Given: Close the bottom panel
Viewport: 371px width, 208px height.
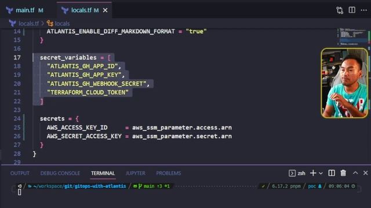Looking at the screenshot, I should (366, 173).
